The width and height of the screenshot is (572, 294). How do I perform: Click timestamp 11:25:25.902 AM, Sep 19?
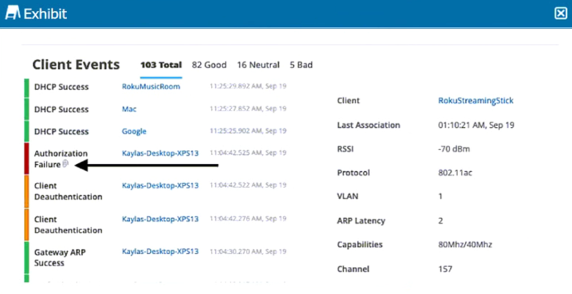248,131
